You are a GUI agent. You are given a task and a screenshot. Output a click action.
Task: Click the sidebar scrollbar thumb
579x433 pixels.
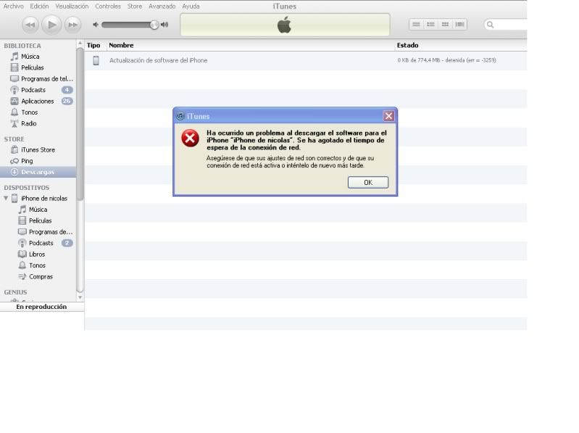click(80, 124)
